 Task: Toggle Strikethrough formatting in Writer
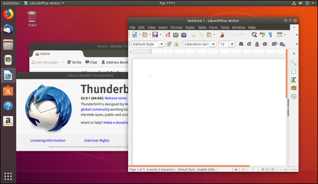tap(265, 44)
